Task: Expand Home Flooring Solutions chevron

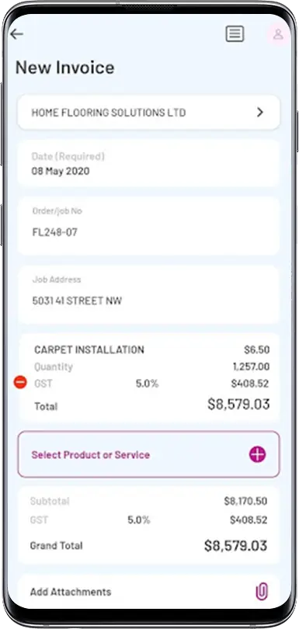Action: click(x=260, y=113)
